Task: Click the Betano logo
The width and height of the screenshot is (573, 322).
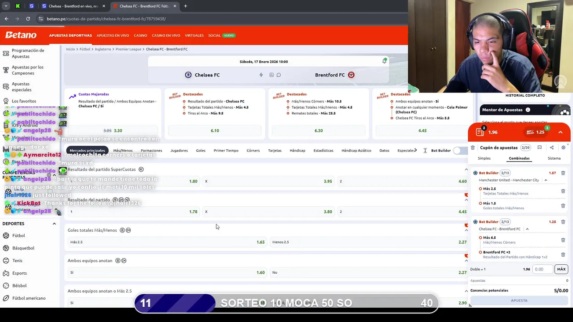Action: coord(21,35)
